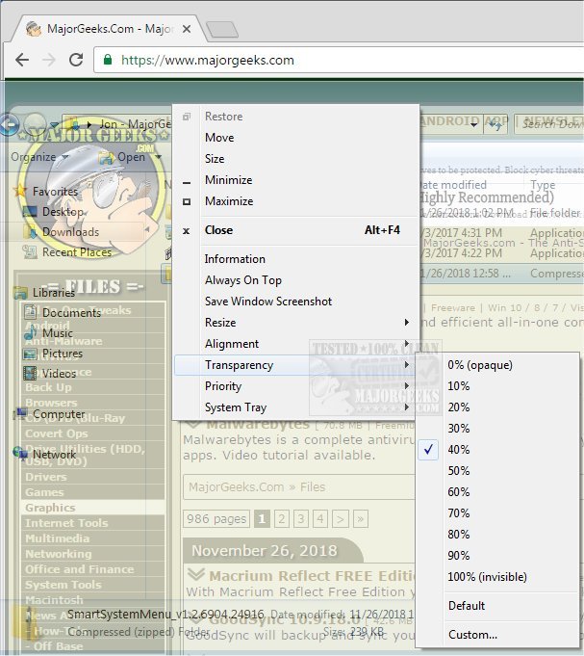This screenshot has height=656, width=584.
Task: Click the next page > link
Action: tap(341, 519)
